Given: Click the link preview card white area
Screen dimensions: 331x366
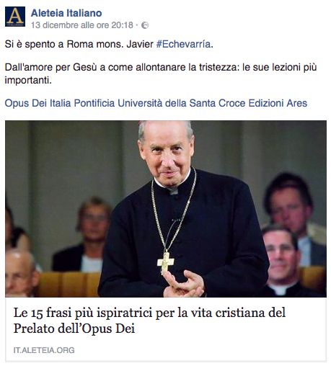Looking at the screenshot, I should click(x=166, y=329).
